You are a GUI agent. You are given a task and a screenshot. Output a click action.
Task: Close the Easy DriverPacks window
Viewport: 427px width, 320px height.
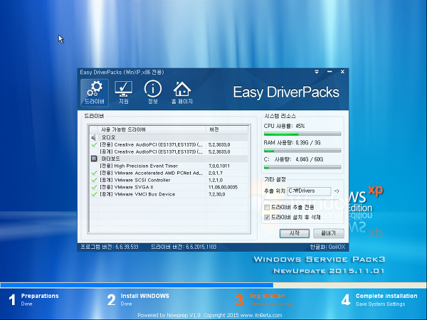pos(342,72)
